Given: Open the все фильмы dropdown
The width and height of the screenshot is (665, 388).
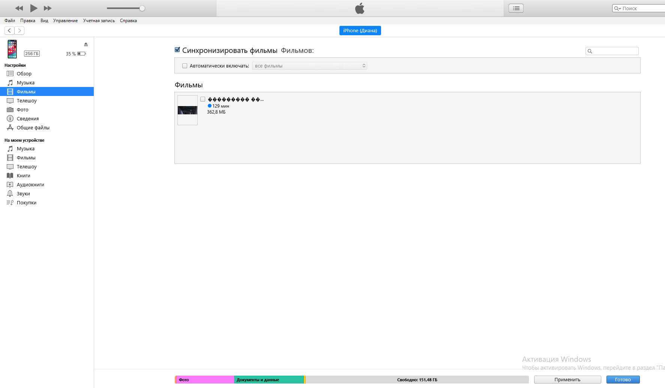Looking at the screenshot, I should tap(309, 66).
